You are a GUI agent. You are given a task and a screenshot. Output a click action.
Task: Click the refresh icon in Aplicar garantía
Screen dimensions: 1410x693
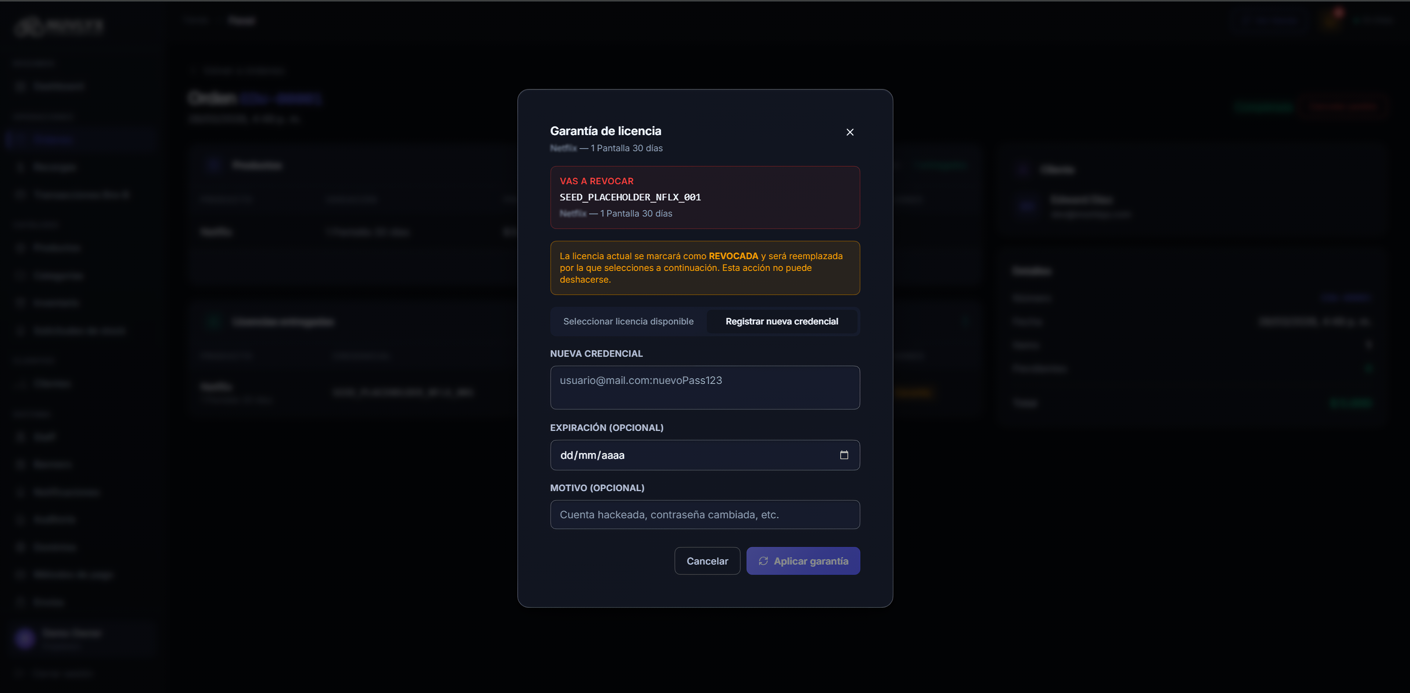click(763, 560)
